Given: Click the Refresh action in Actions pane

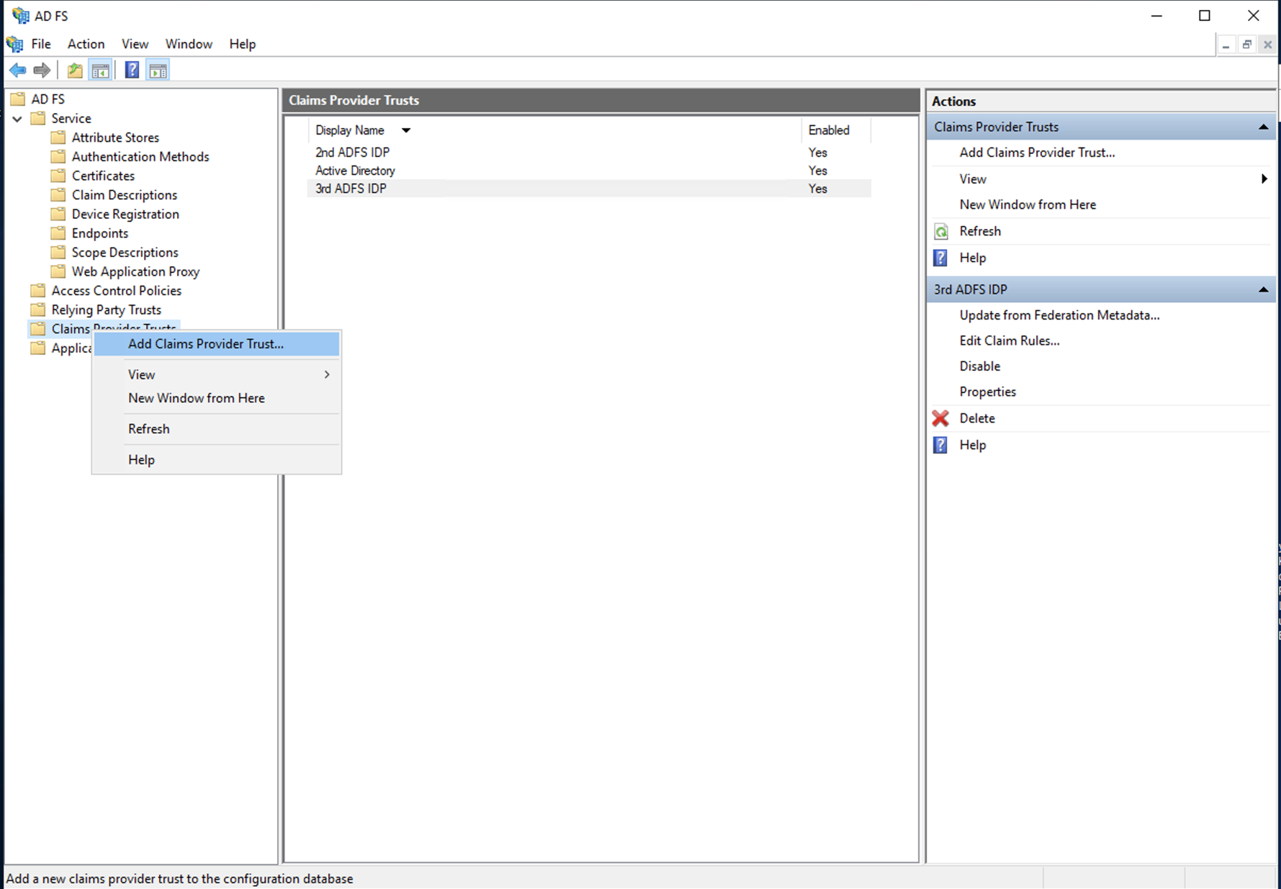Looking at the screenshot, I should tap(979, 231).
